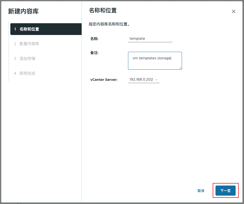Click the 名称: field label
The width and height of the screenshot is (244, 204).
pyautogui.click(x=94, y=39)
